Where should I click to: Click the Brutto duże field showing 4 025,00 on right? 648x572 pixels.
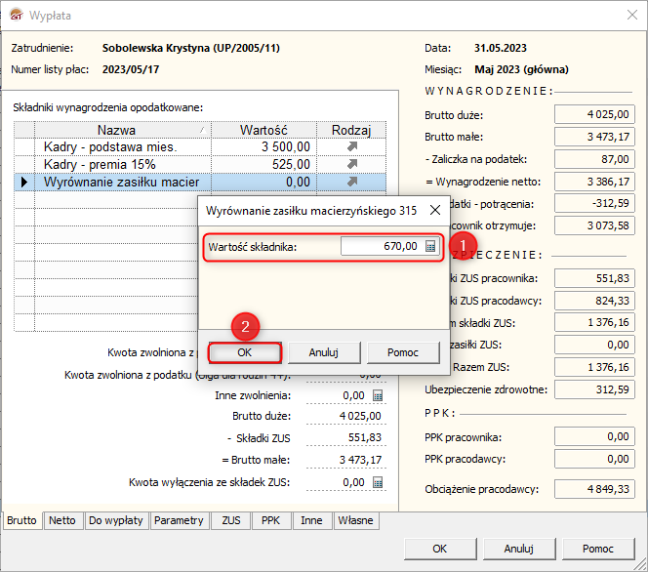(594, 114)
